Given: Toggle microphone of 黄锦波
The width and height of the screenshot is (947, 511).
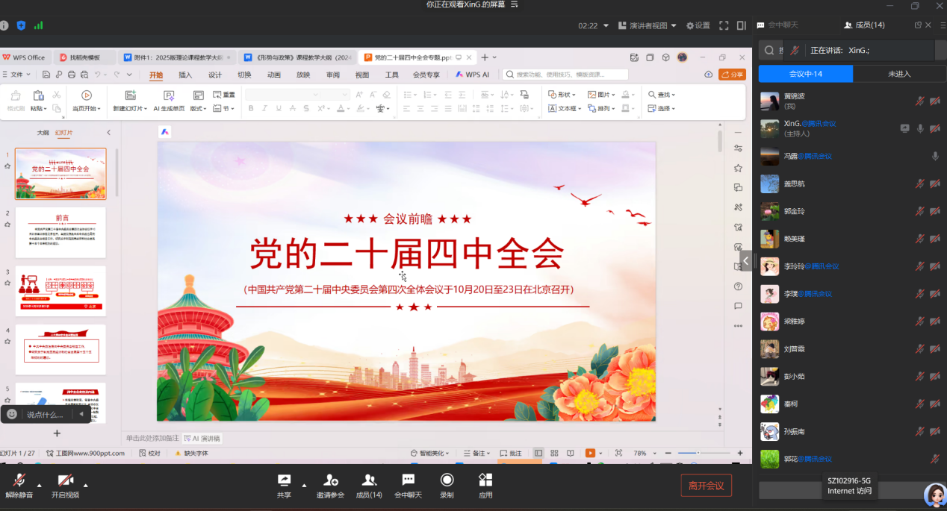Looking at the screenshot, I should tap(920, 101).
